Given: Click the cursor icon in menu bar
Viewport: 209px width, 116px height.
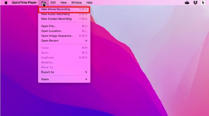Looking at the screenshot, I should (x=203, y=3).
